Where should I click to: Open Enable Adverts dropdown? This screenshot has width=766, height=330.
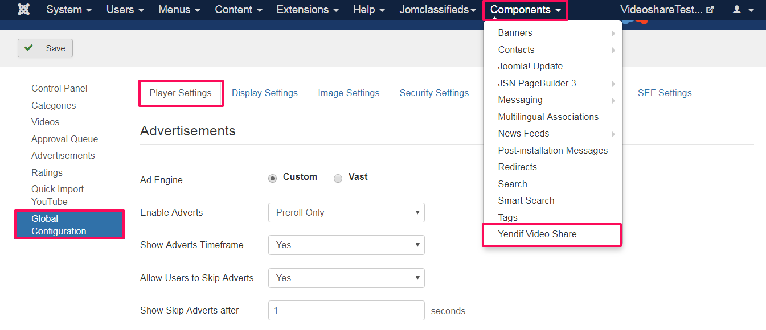346,212
